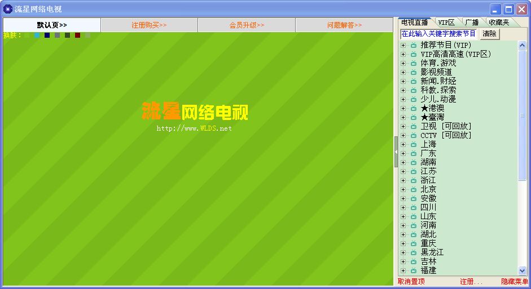Image resolution: width=531 pixels, height=289 pixels.
Task: Choose the dark blue skin swatch
Action: click(47, 35)
